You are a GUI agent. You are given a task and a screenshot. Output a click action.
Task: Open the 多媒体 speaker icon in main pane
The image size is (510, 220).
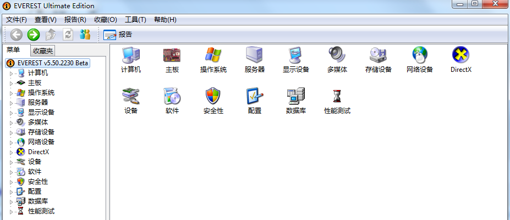[337, 55]
